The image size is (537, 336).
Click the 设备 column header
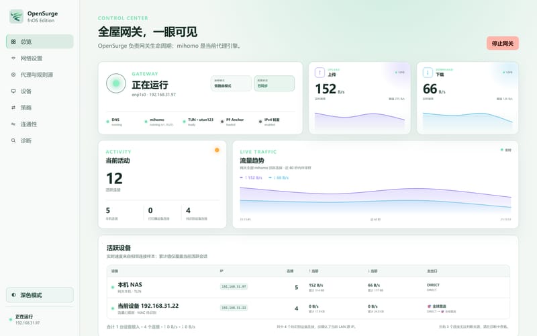(x=115, y=271)
